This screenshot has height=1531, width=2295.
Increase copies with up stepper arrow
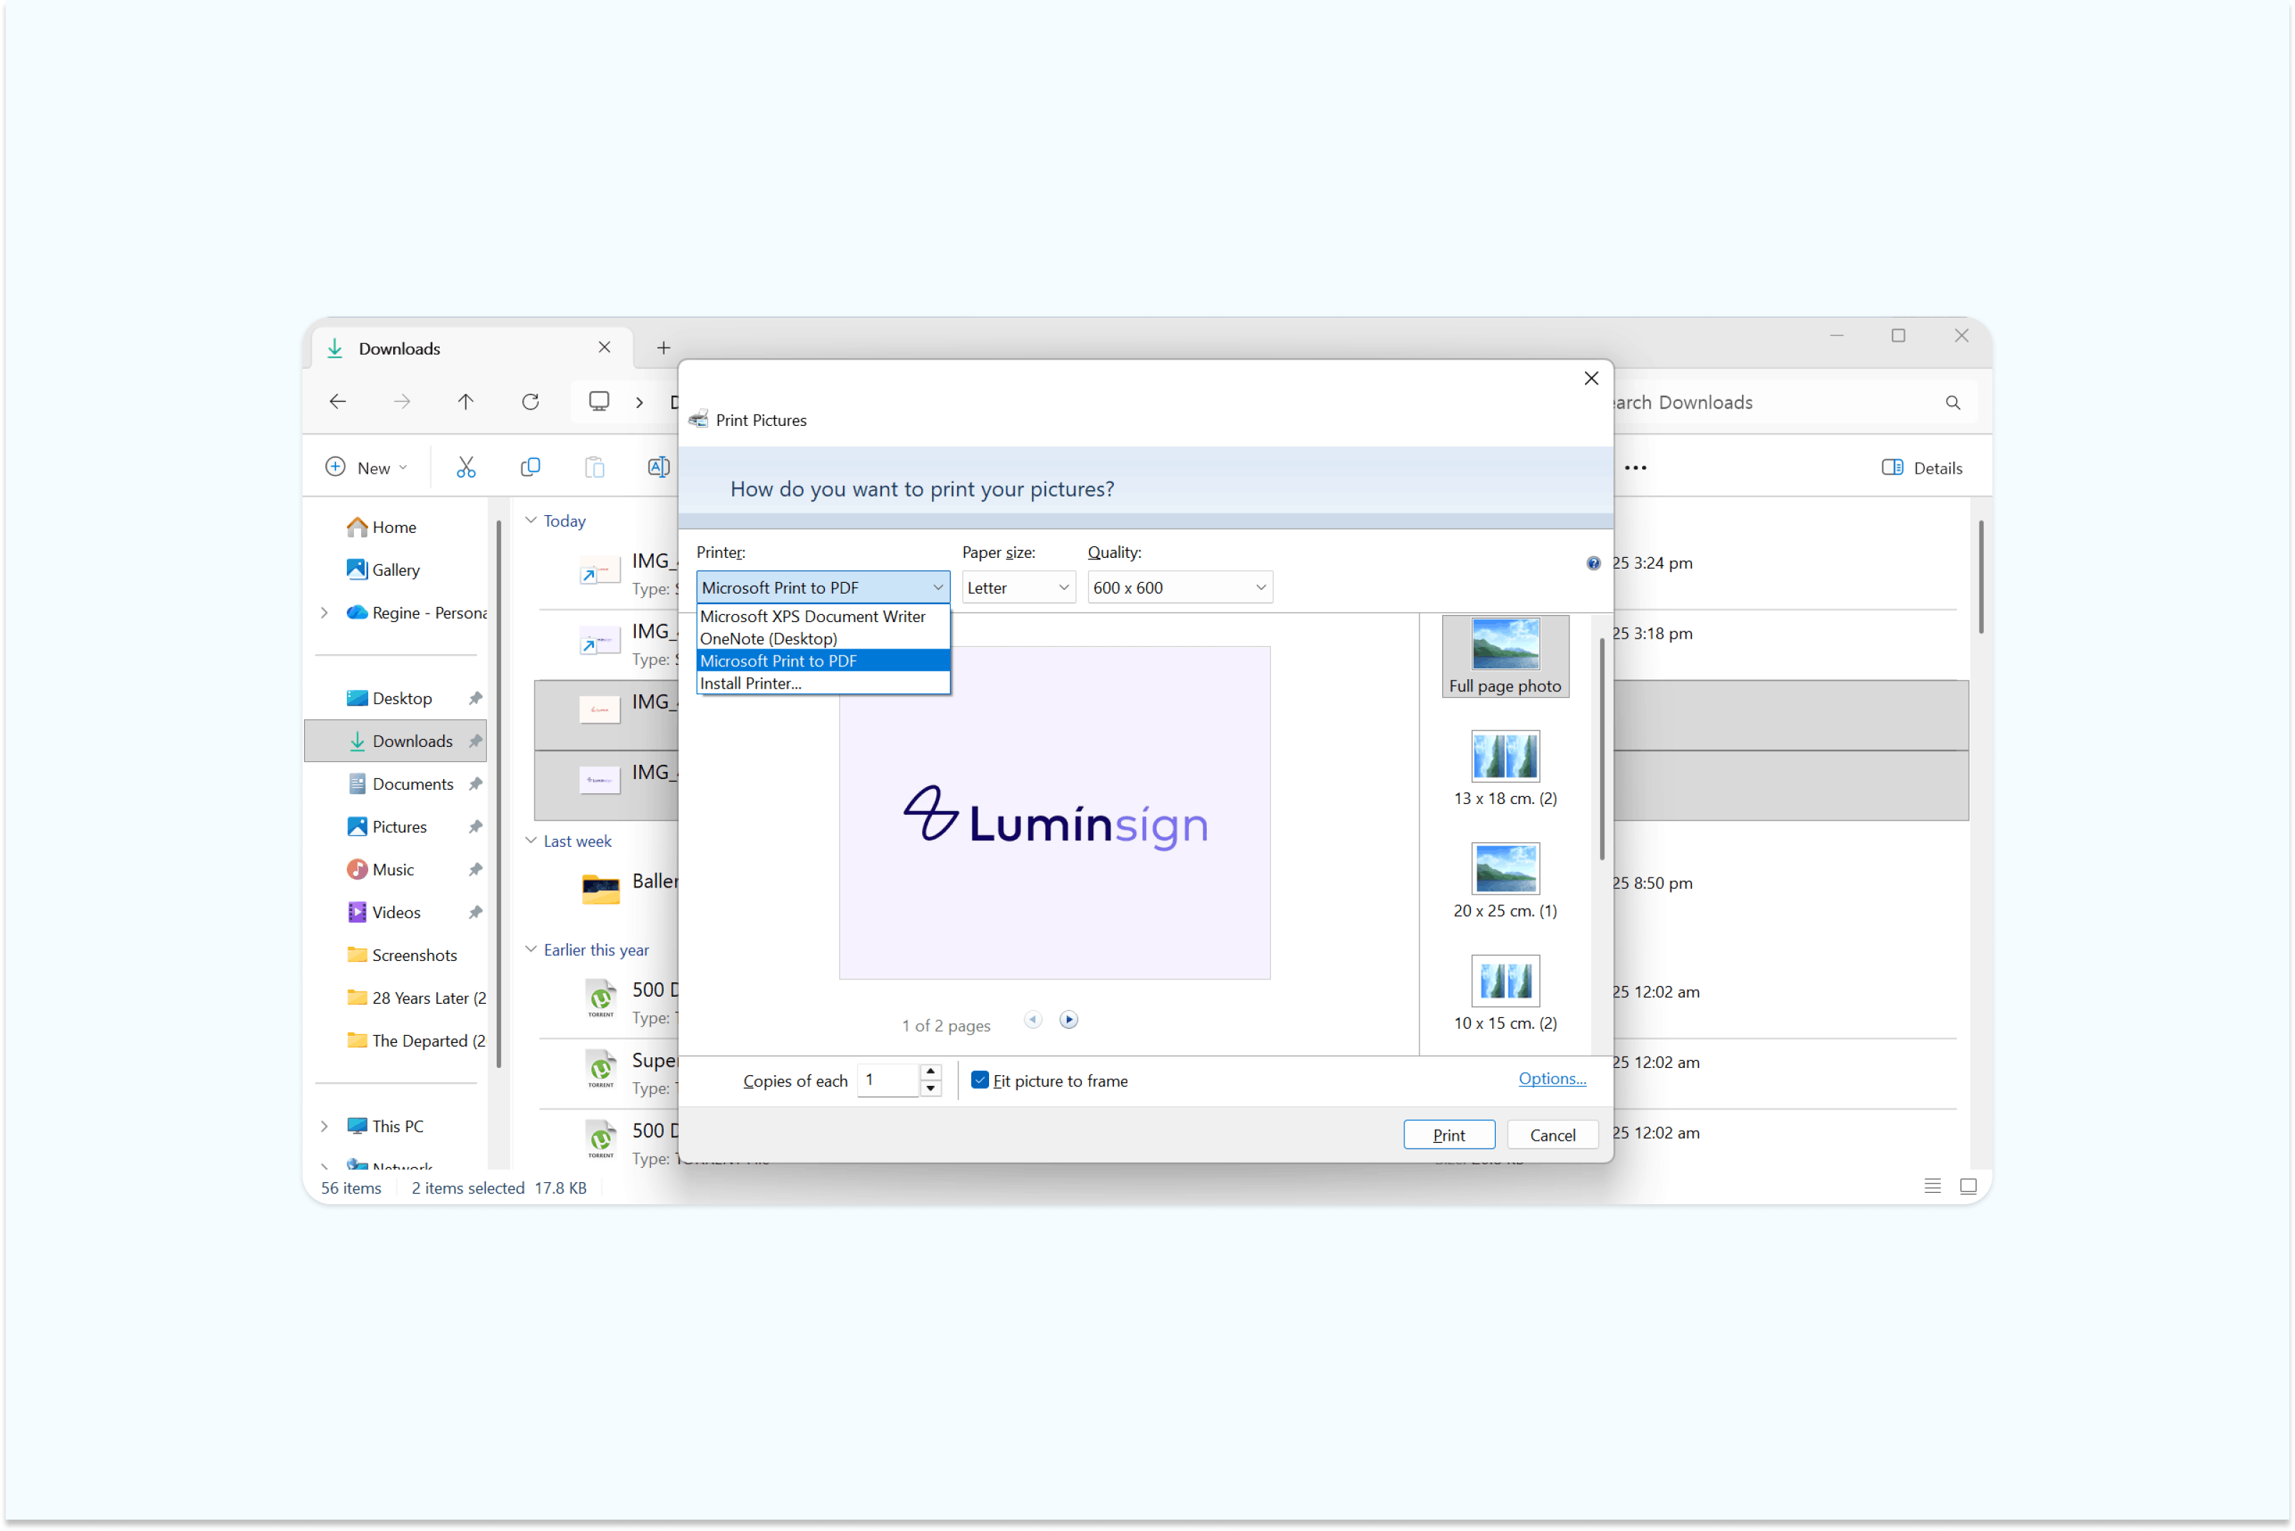point(931,1072)
